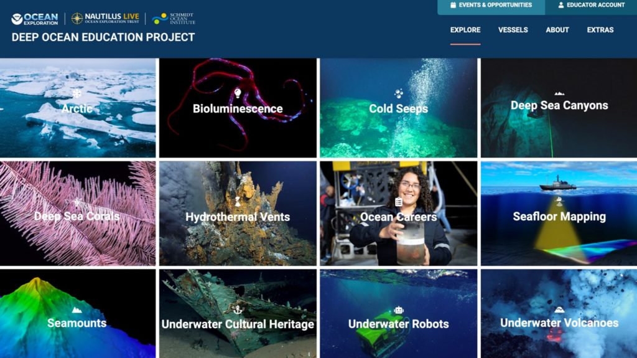637x358 pixels.
Task: Open the Hydrothermal Vents topic
Action: pyautogui.click(x=238, y=214)
